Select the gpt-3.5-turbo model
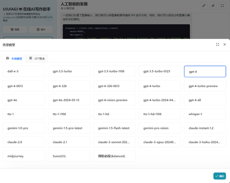 [69, 71]
